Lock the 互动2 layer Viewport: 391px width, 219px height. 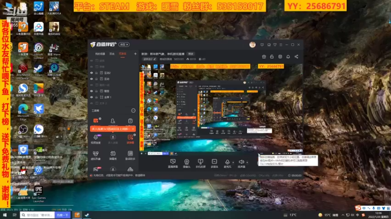tap(96, 73)
